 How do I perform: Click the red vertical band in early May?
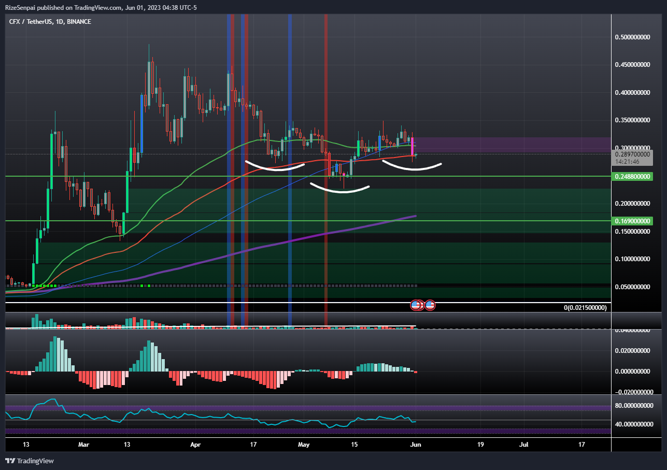325,171
